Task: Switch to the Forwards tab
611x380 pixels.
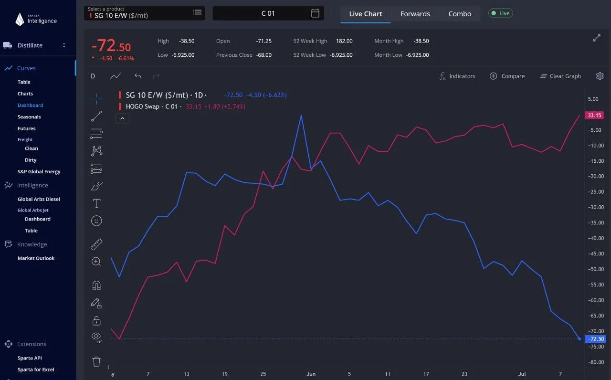Action: [x=415, y=14]
